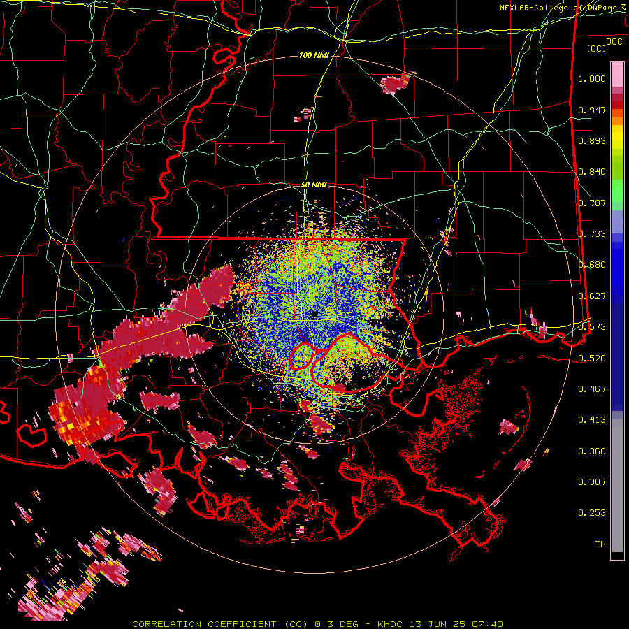The width and height of the screenshot is (629, 629).
Task: Click the 0.573 scale value
Action: [592, 327]
